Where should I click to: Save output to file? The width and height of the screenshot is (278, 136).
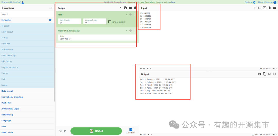tap(260, 74)
